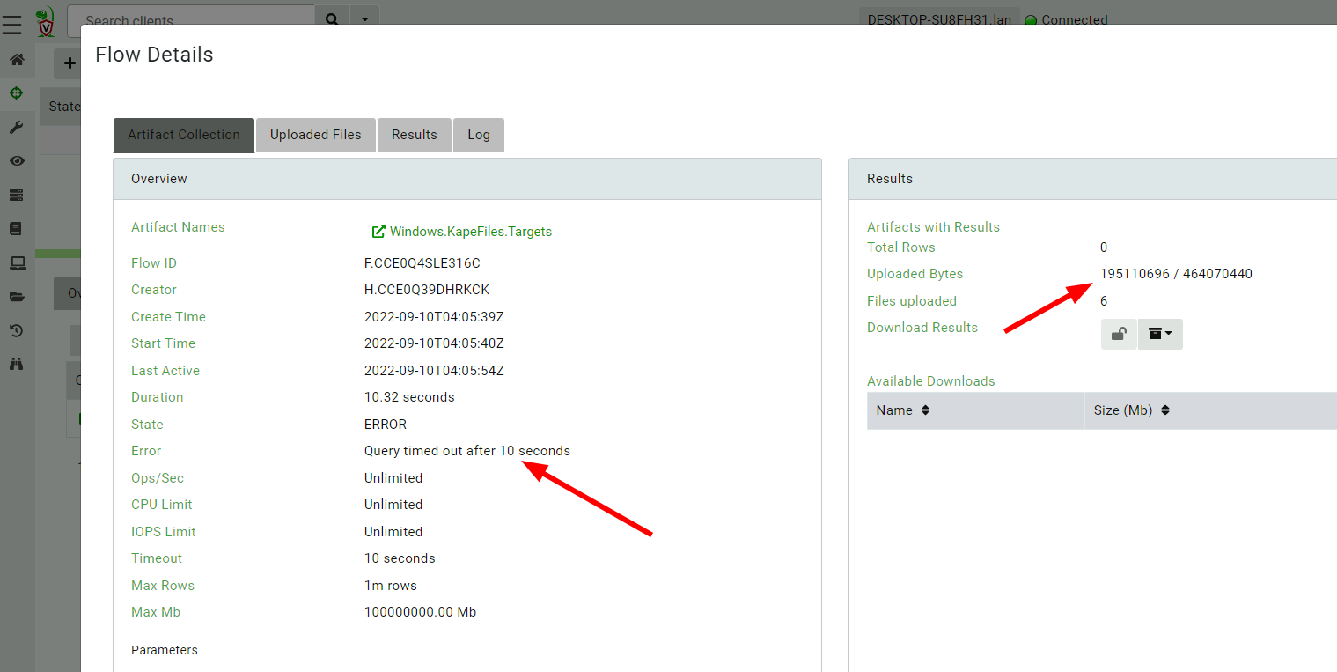Click the Velociraptor logo
Screen dimensions: 1337x672
tap(46, 21)
